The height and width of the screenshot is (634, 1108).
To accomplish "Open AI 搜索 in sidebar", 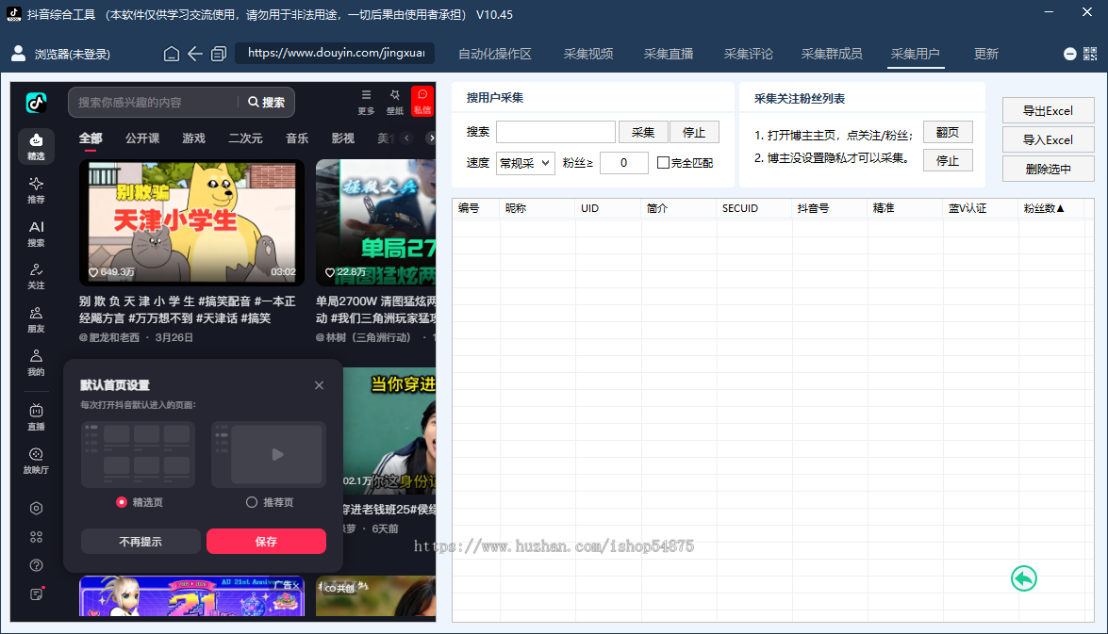I will (x=36, y=234).
